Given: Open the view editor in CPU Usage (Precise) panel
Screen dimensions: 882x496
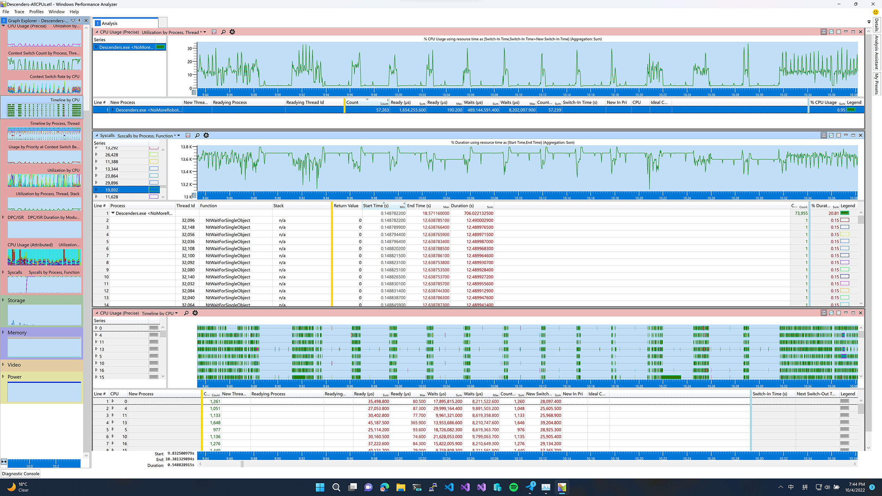Looking at the screenshot, I should tap(214, 32).
